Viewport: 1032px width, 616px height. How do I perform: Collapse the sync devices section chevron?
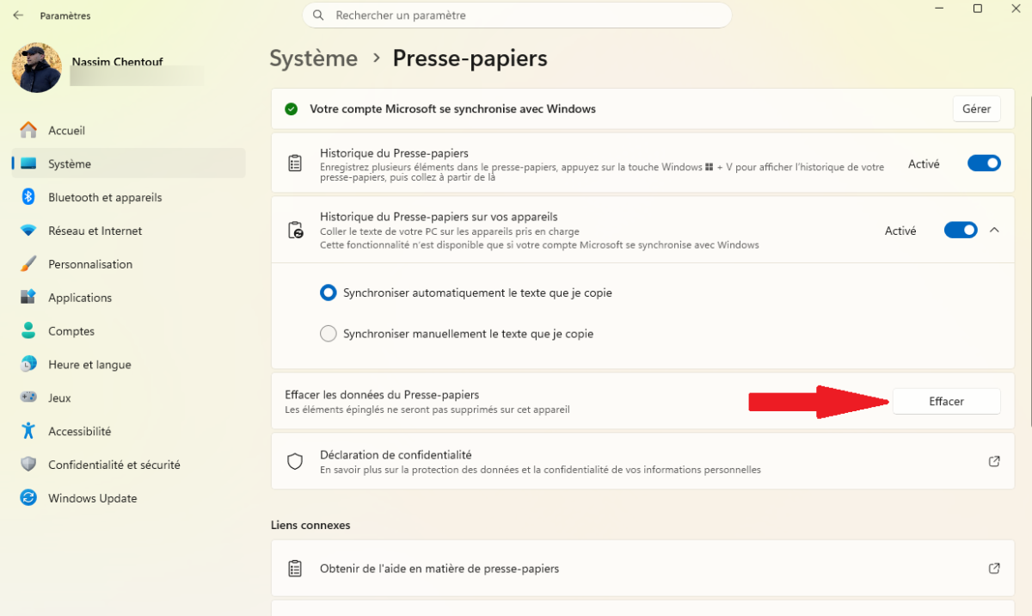(x=994, y=231)
